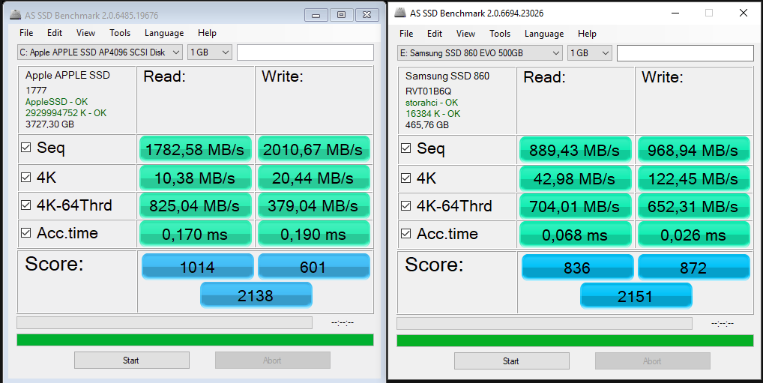Viewport: 763px width, 383px height.
Task: Open the 1 GB size dropdown in right window
Action: tap(590, 53)
